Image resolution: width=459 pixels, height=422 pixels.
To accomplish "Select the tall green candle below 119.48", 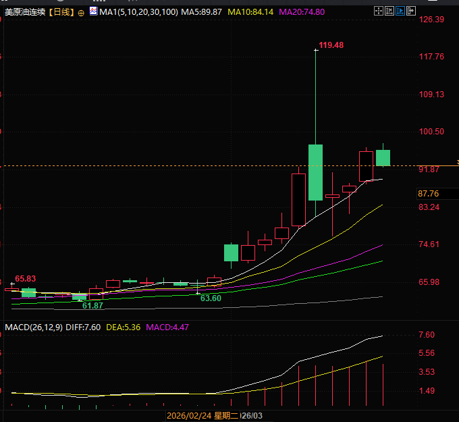I will pos(316,172).
